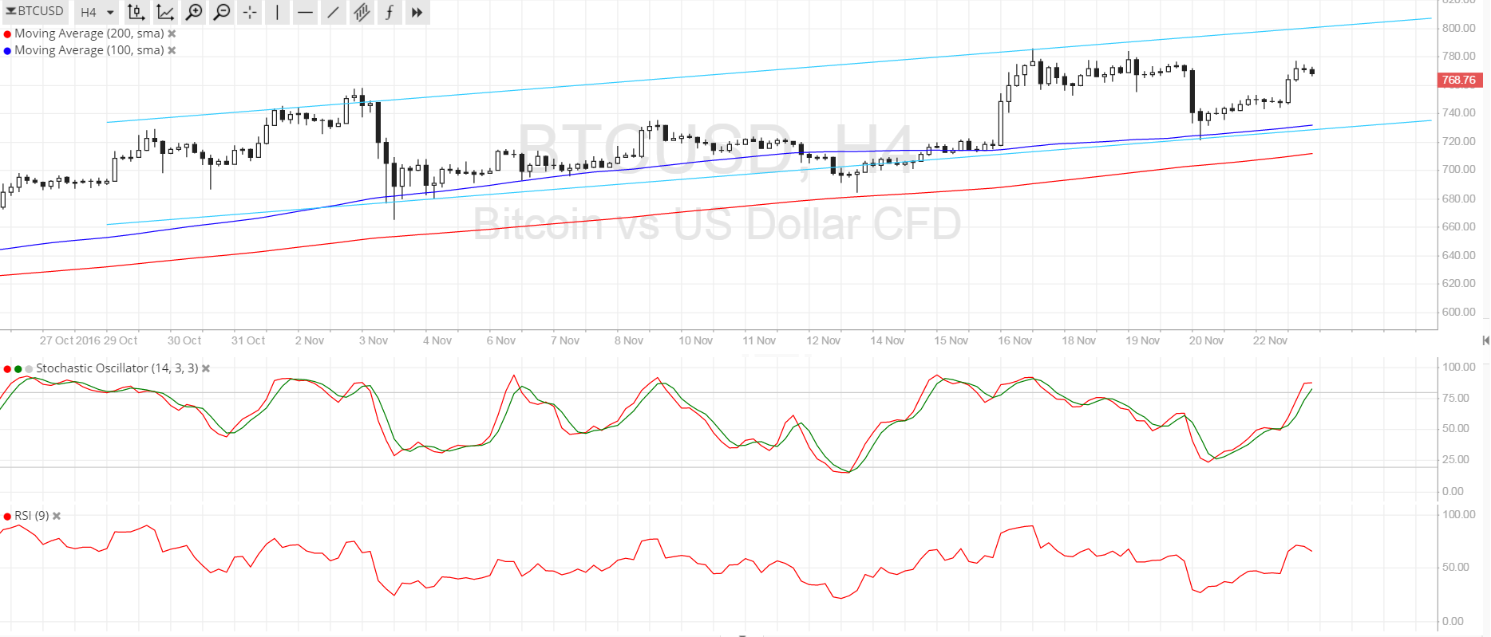Image resolution: width=1491 pixels, height=637 pixels.
Task: Zoom out of the chart
Action: tap(222, 12)
